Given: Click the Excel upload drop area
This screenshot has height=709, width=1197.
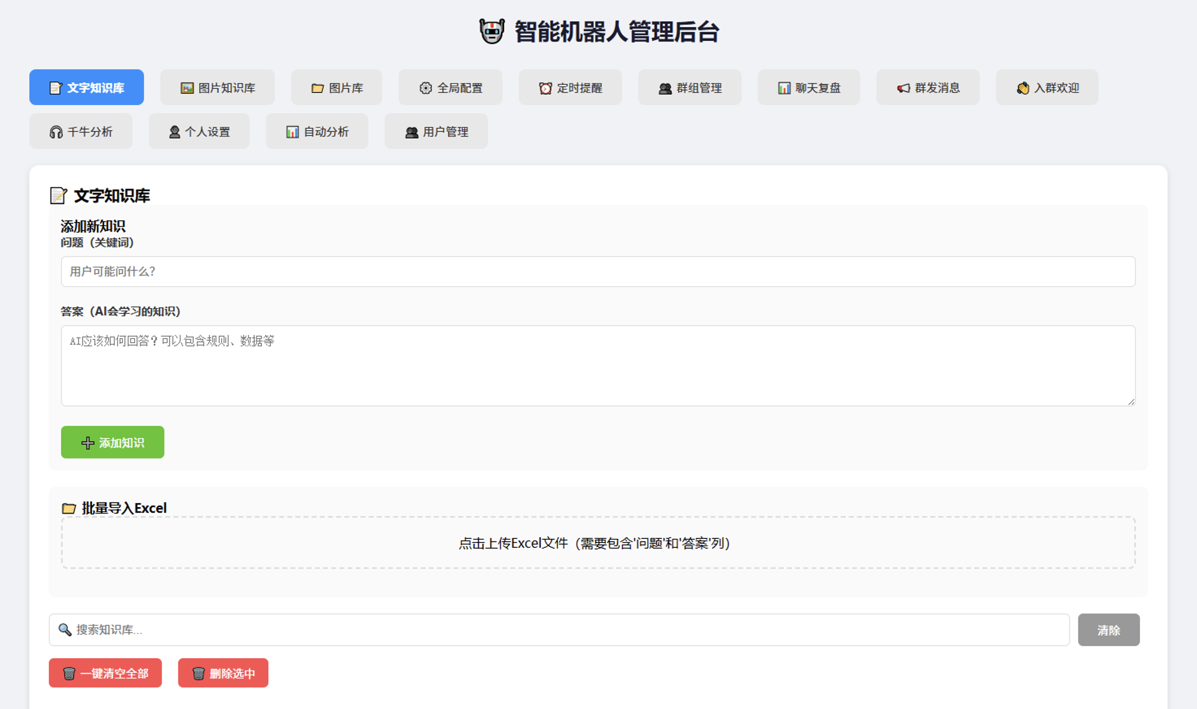Looking at the screenshot, I should click(x=598, y=542).
